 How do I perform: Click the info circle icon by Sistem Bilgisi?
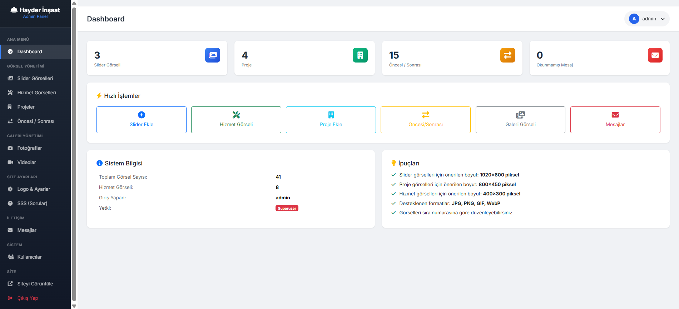click(100, 163)
